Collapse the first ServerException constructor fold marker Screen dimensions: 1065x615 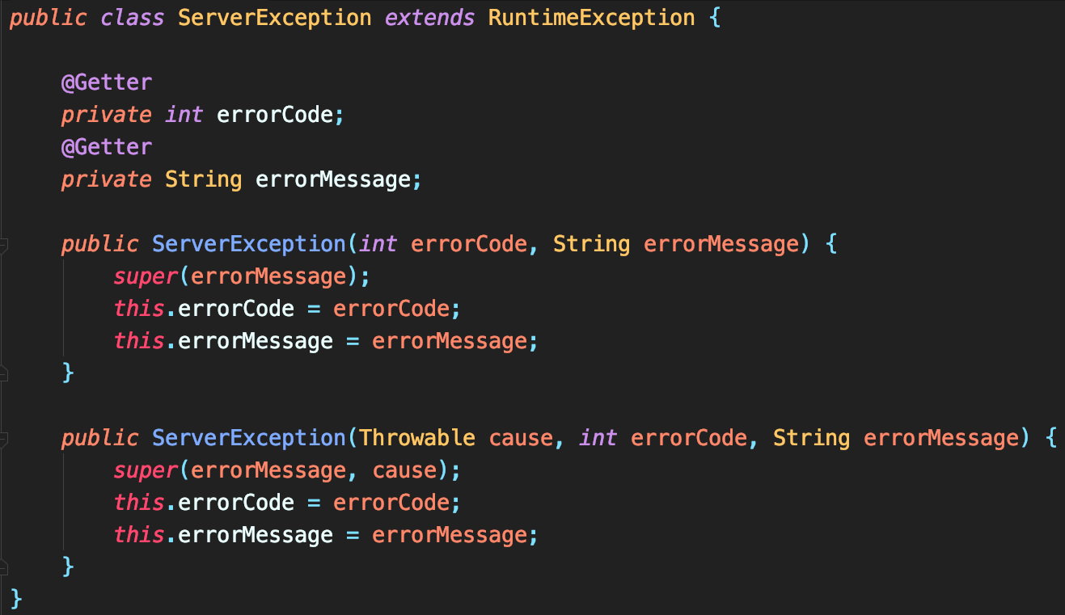click(x=3, y=245)
